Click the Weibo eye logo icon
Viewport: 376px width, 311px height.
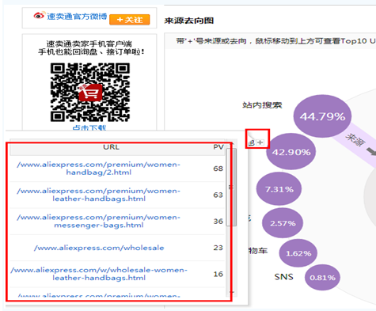click(40, 16)
